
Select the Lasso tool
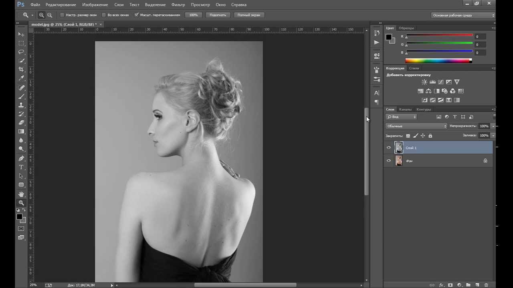coord(21,52)
